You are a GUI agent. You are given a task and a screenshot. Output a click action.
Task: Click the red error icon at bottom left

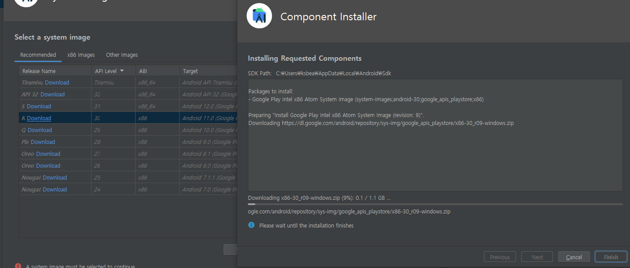pos(18,266)
